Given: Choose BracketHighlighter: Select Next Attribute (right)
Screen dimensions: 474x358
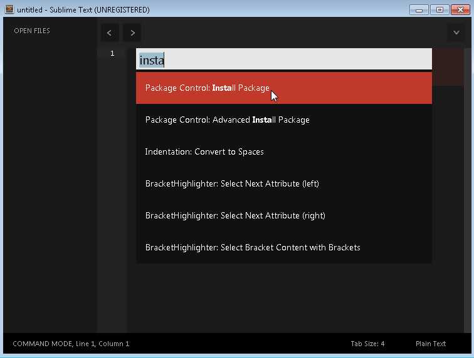Looking at the screenshot, I should (x=284, y=215).
